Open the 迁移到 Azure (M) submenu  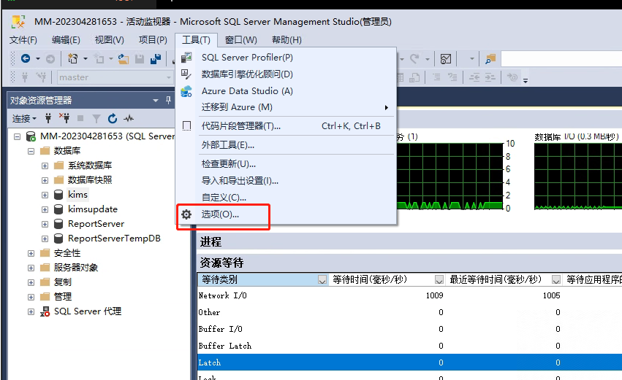(x=286, y=107)
